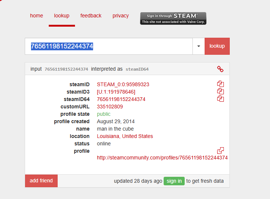Click the steamID64 value 76561198152244374 link
The height and width of the screenshot is (199, 270).
click(121, 99)
